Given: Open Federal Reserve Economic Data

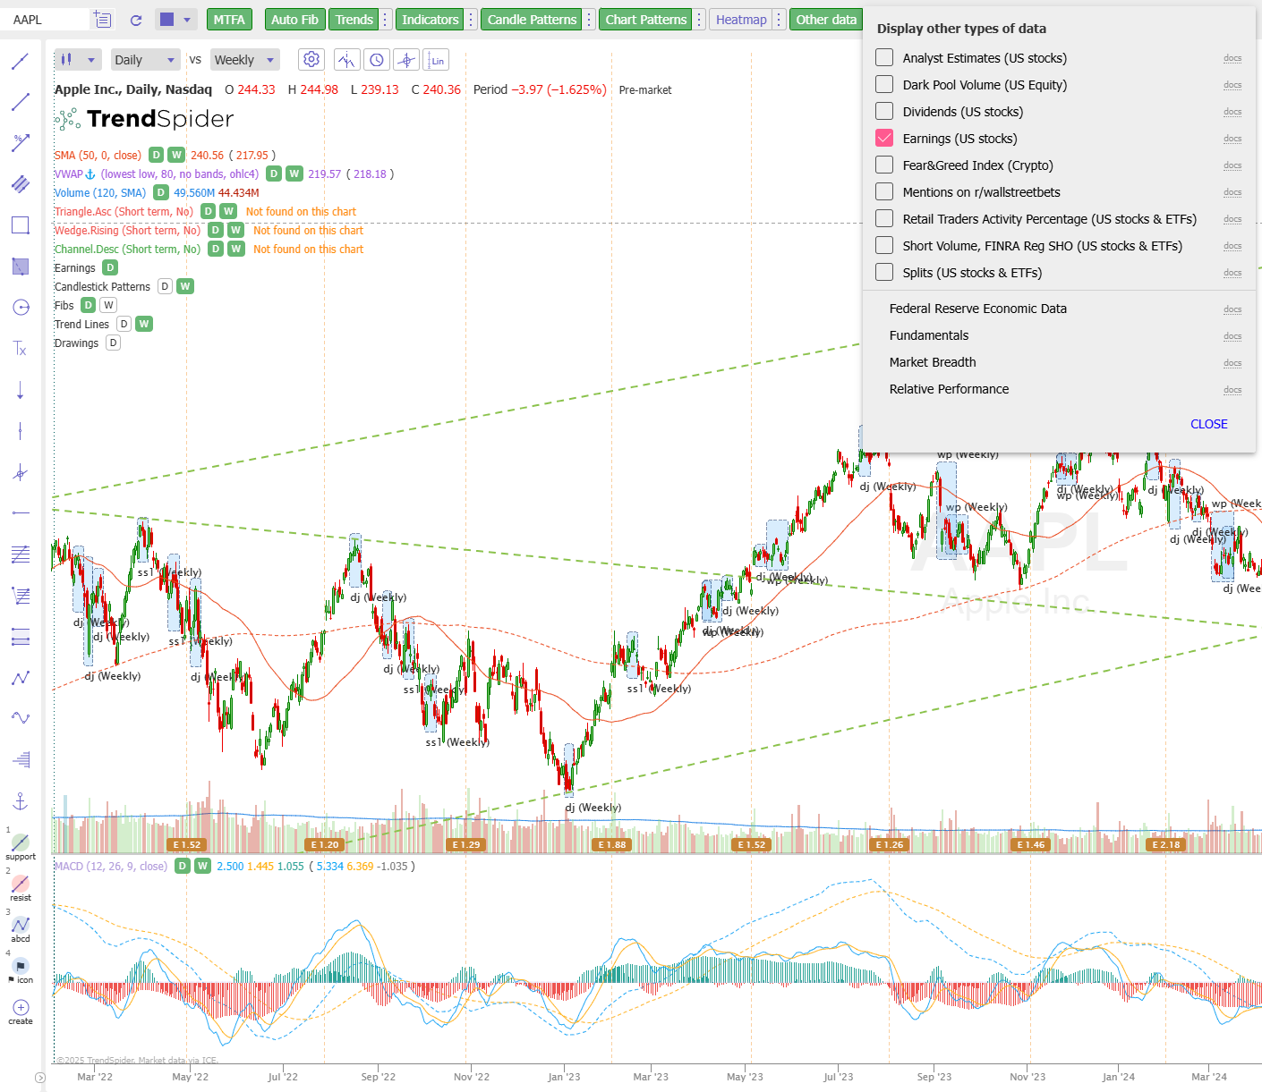Looking at the screenshot, I should [x=978, y=309].
